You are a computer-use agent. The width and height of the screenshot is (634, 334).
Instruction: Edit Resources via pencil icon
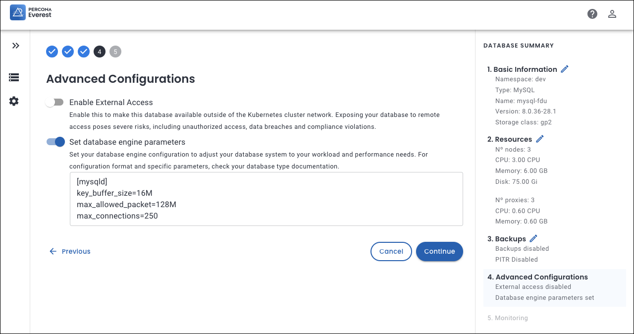pos(540,139)
